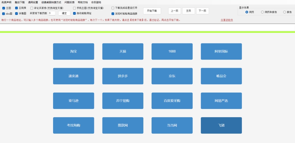Click the 分享该软件 link
The width and height of the screenshot is (295, 143).
coord(227,20)
